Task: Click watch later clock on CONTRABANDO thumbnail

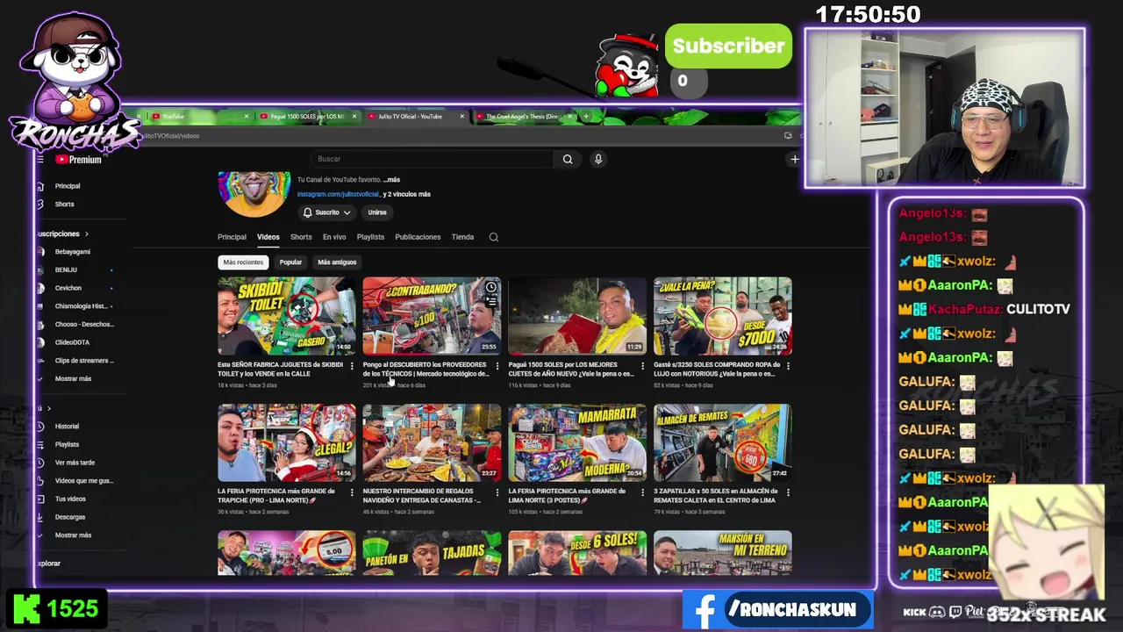Action: click(491, 287)
